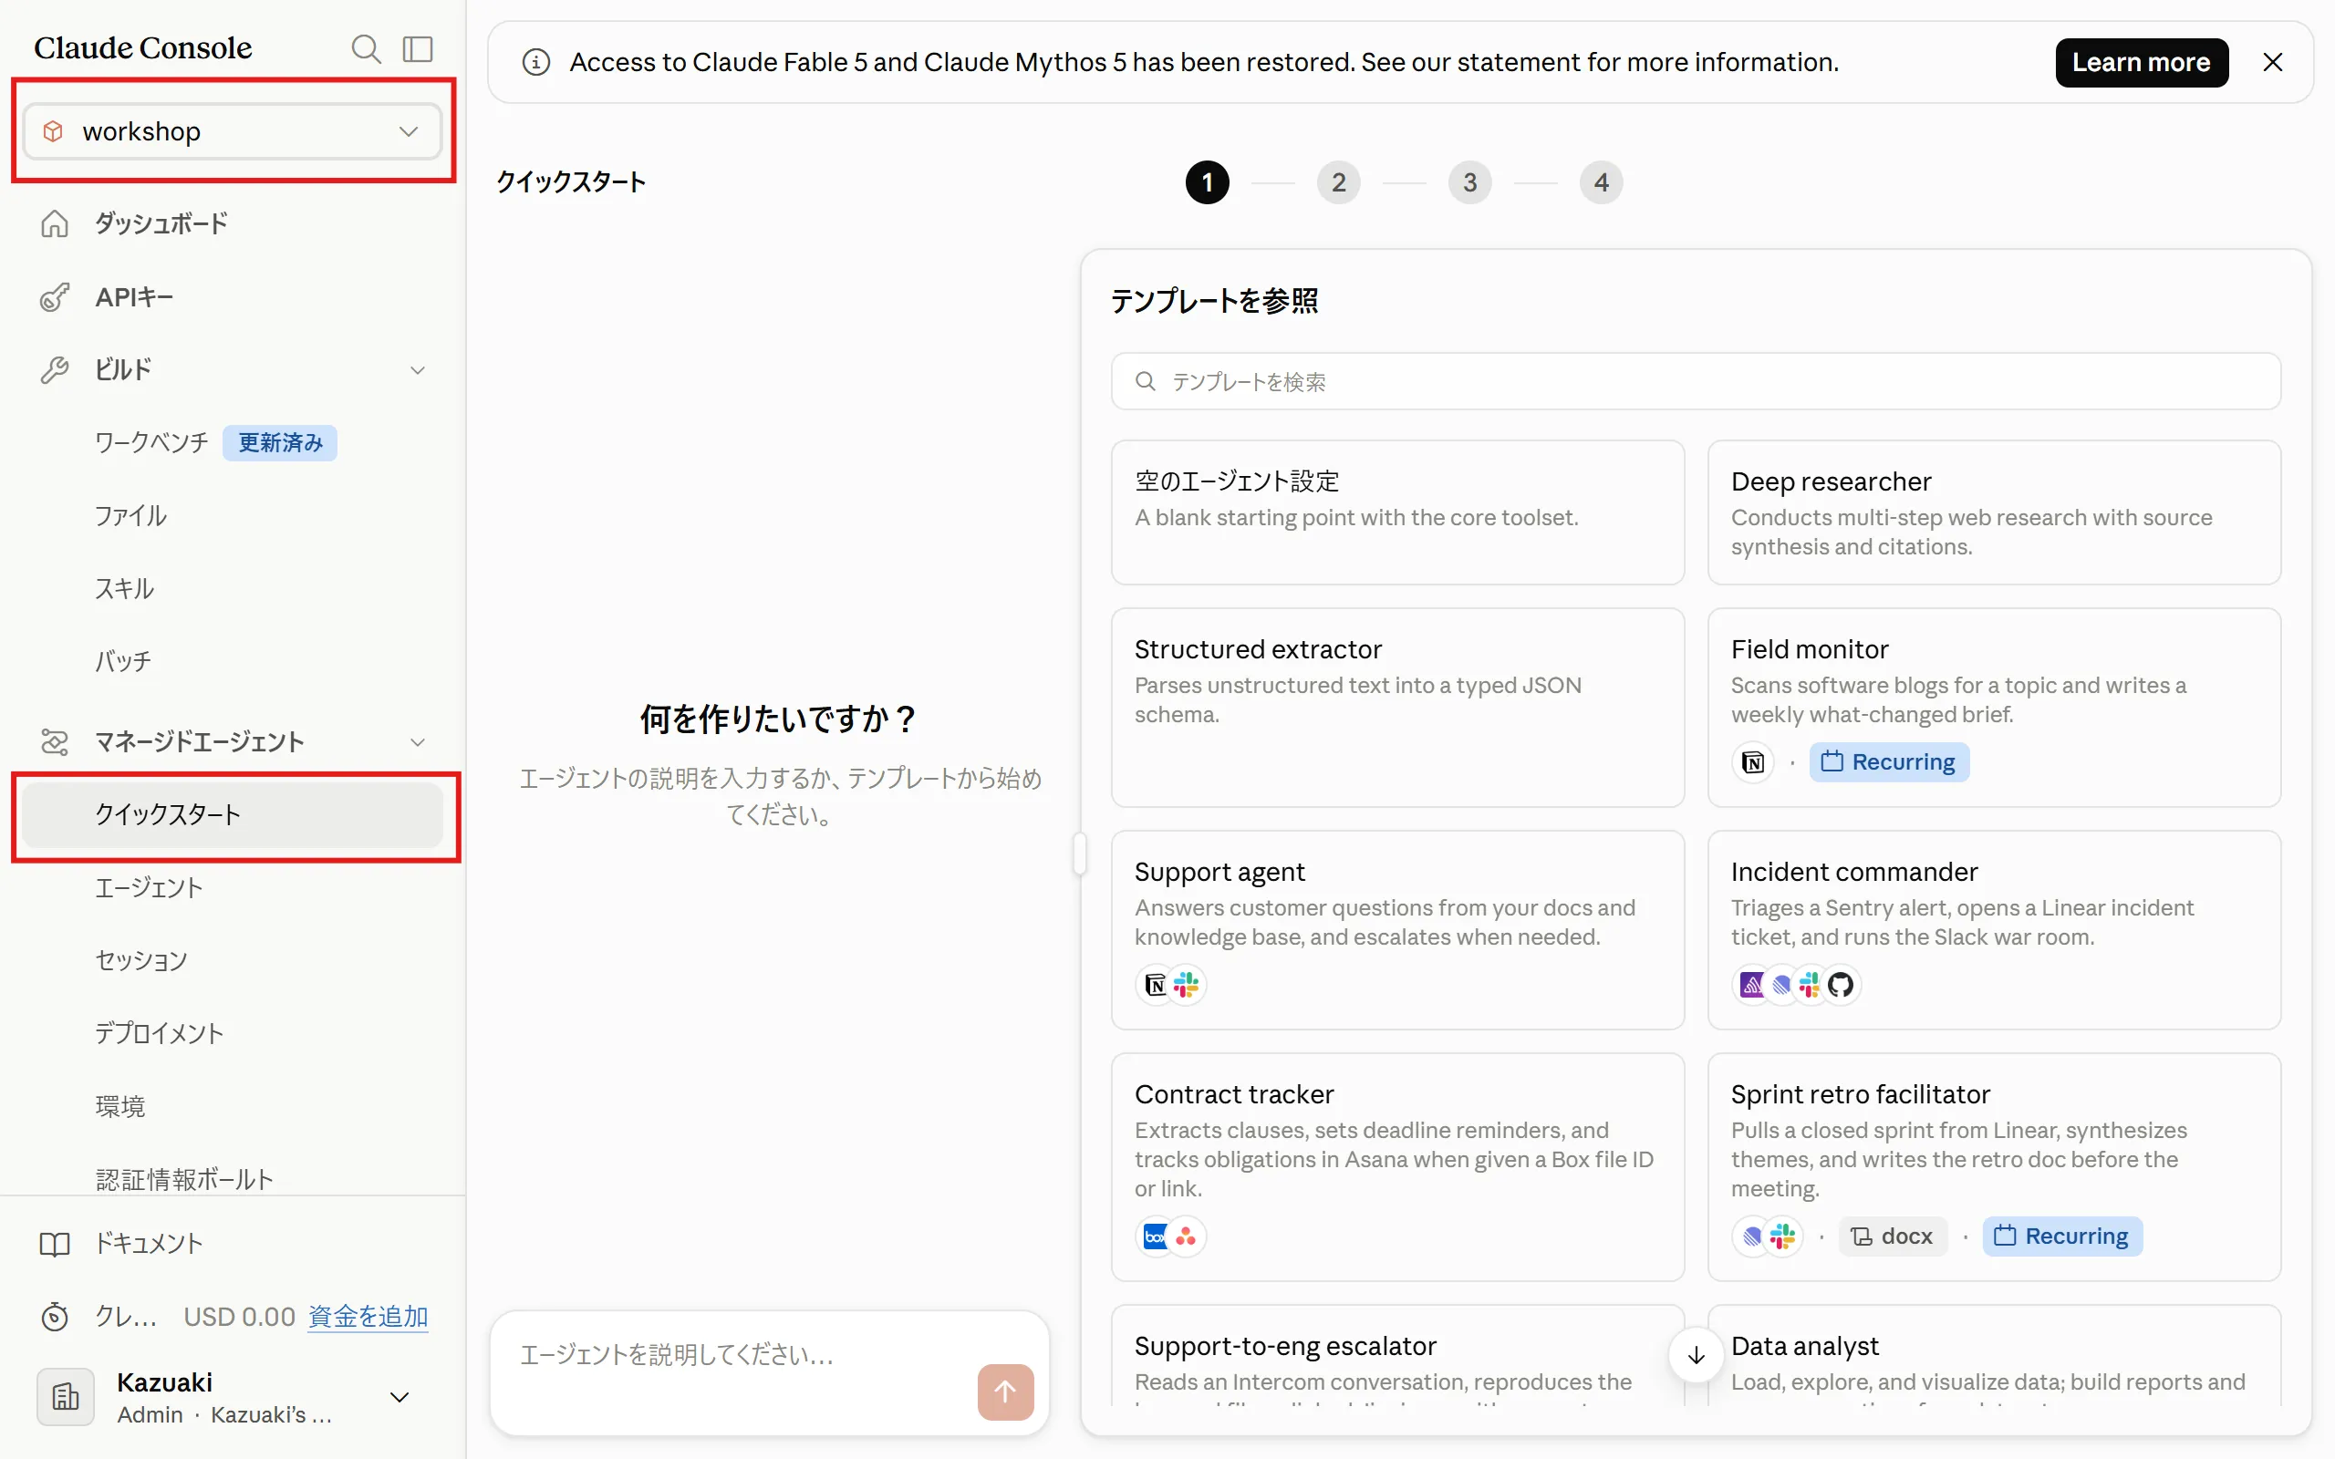Viewport: 2335px width, 1459px height.
Task: Click the credits gauge icon
Action: tap(55, 1317)
